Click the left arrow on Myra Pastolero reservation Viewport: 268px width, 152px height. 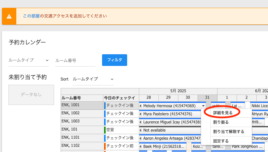[x=141, y=114]
